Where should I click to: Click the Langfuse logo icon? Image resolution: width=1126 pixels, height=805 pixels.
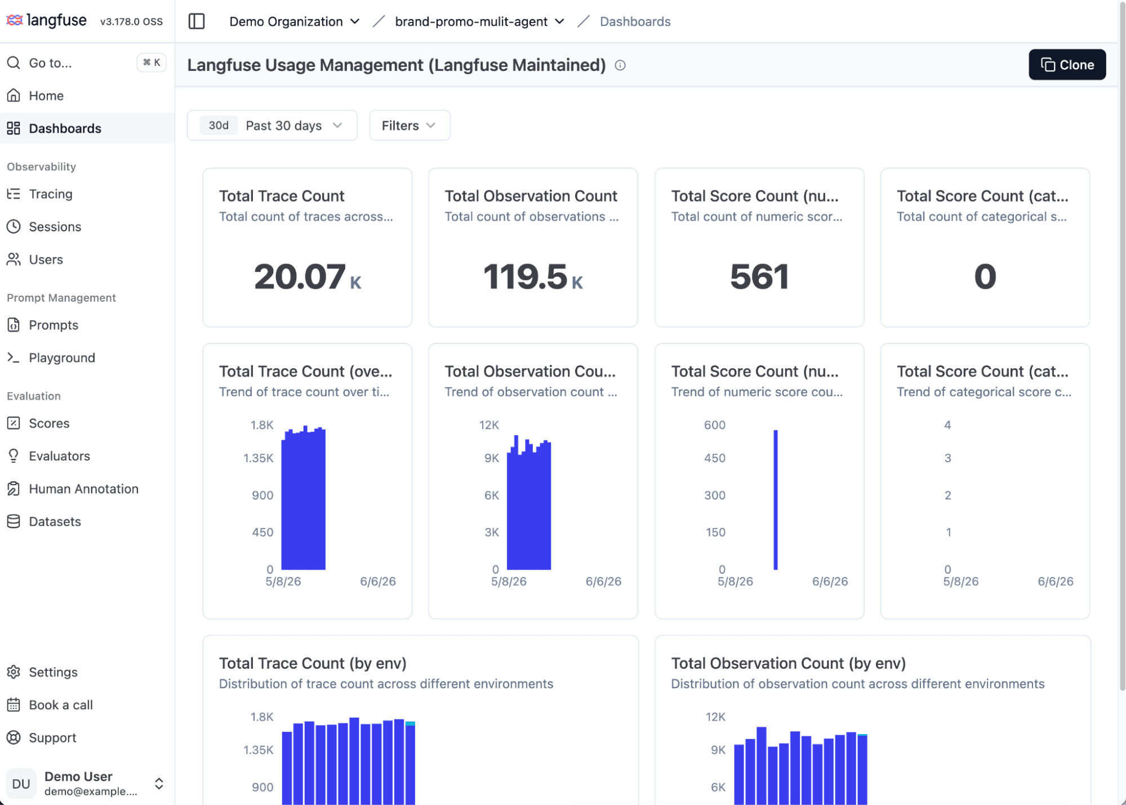tap(14, 20)
